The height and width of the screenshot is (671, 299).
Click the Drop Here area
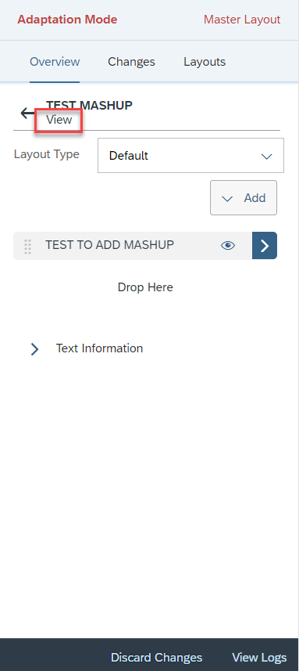pyautogui.click(x=145, y=287)
